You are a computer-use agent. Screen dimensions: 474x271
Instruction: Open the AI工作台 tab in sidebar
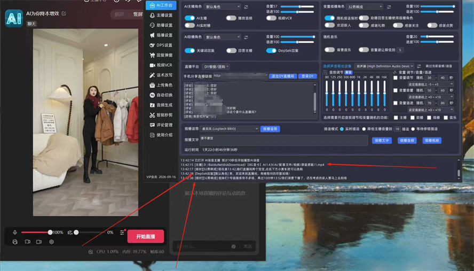click(161, 5)
